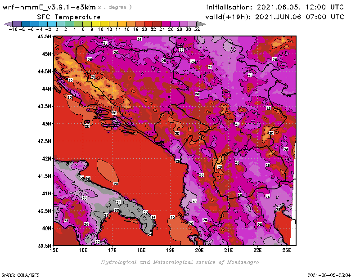Click the '2021-06-05-23:04' timestamp text
This screenshot has height=278, width=360.
click(x=329, y=275)
